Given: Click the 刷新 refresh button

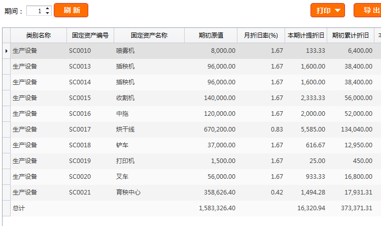Looking at the screenshot, I should click(71, 10).
